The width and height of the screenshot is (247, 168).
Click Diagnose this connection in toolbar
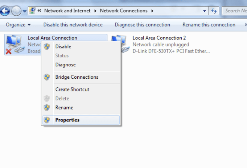tap(142, 25)
